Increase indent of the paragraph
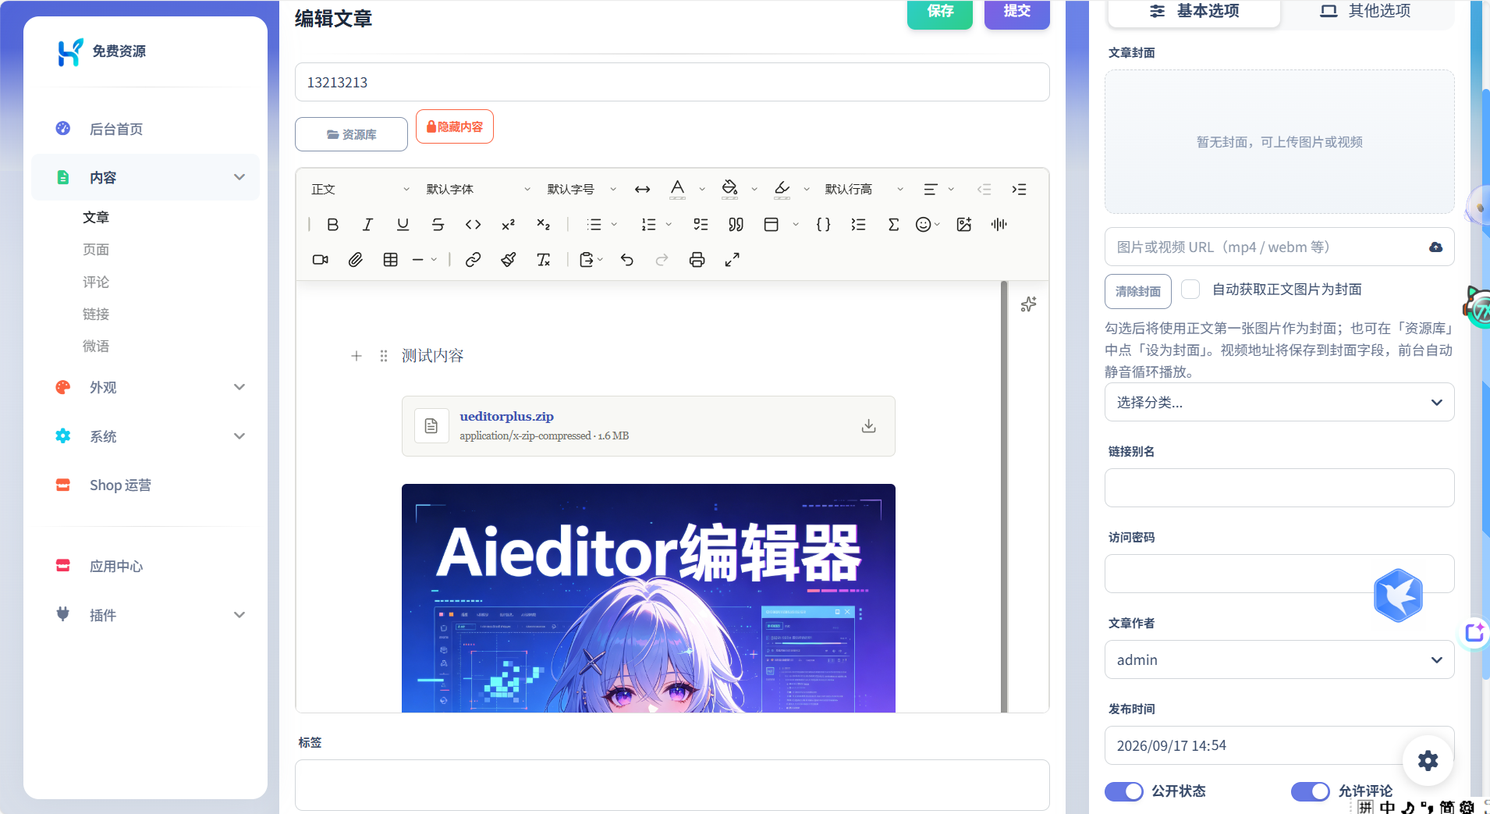Image resolution: width=1490 pixels, height=814 pixels. 1019,190
